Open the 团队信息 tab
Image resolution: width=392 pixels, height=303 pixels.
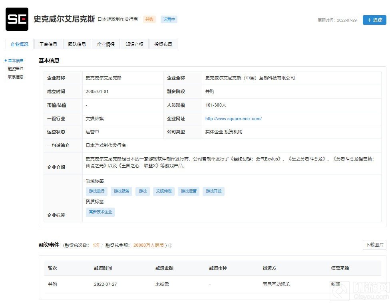point(77,44)
